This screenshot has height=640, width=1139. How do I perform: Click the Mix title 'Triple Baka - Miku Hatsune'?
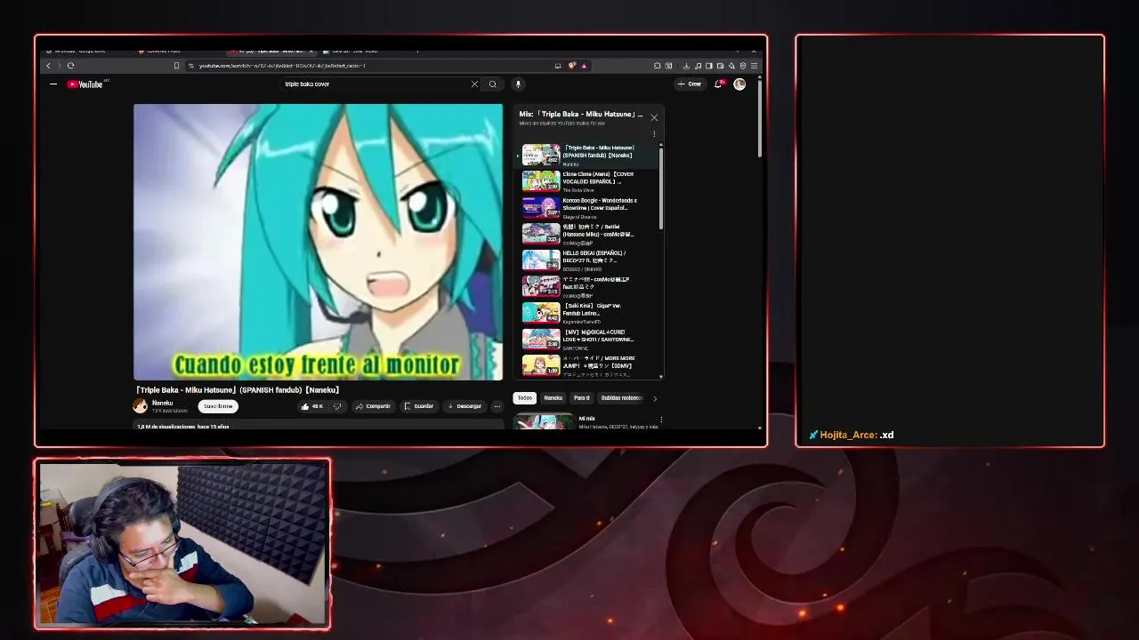(x=580, y=115)
